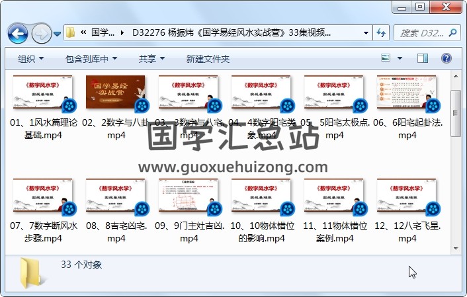
Task: Click the 新建文件夹 button
Action: click(x=208, y=59)
